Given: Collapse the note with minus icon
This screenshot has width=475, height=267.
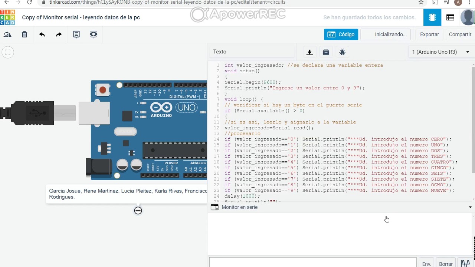Looking at the screenshot, I should coord(138,211).
